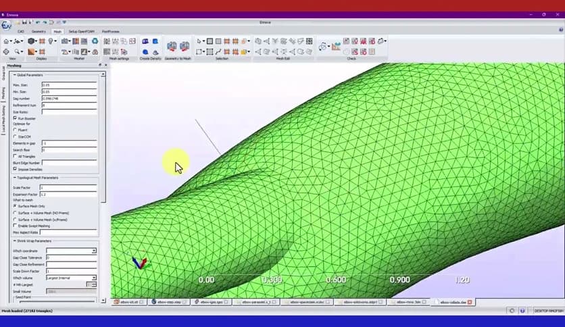Click the first top-row icon in Mesh settings group
565x327 pixels.
(x=107, y=41)
